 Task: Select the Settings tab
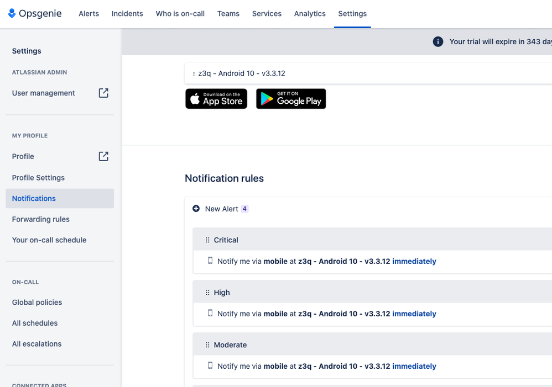352,13
